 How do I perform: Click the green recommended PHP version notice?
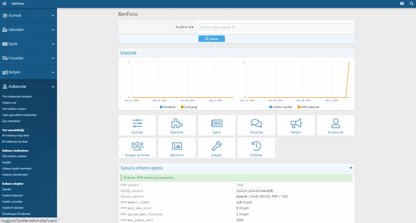tap(237, 178)
